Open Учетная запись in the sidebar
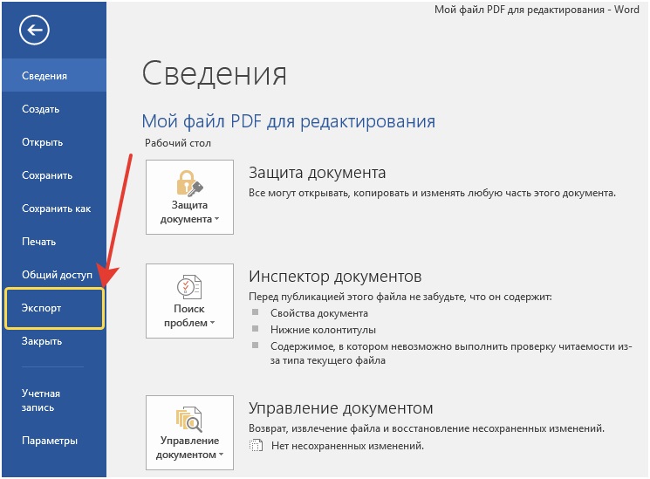The width and height of the screenshot is (650, 479). 54,400
